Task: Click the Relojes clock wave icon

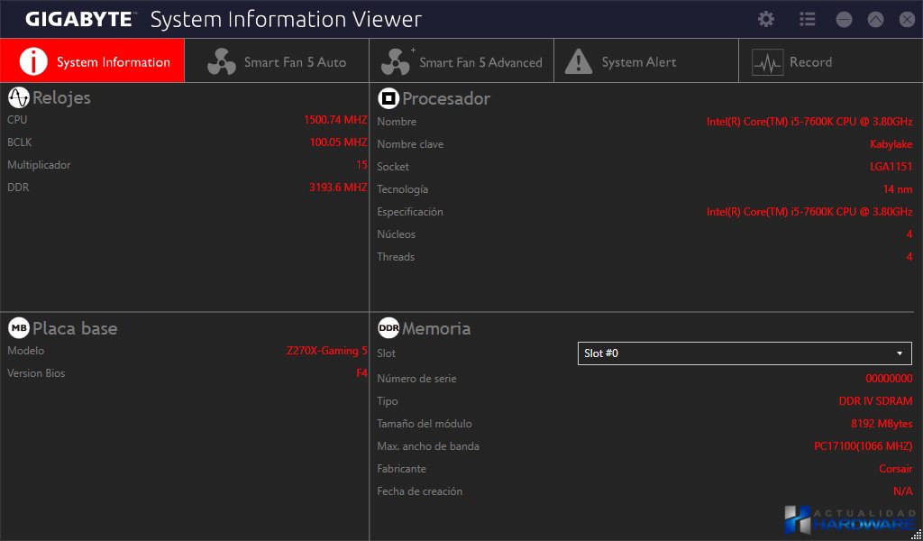Action: click(18, 97)
